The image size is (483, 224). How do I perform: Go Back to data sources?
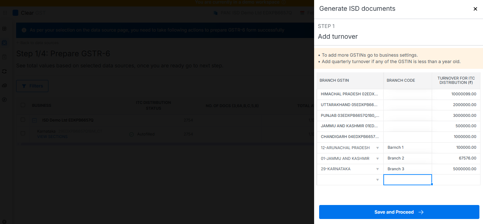(37, 43)
